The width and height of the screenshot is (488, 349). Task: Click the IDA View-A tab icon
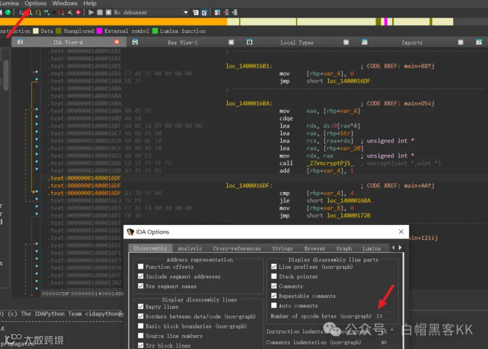tap(20, 42)
